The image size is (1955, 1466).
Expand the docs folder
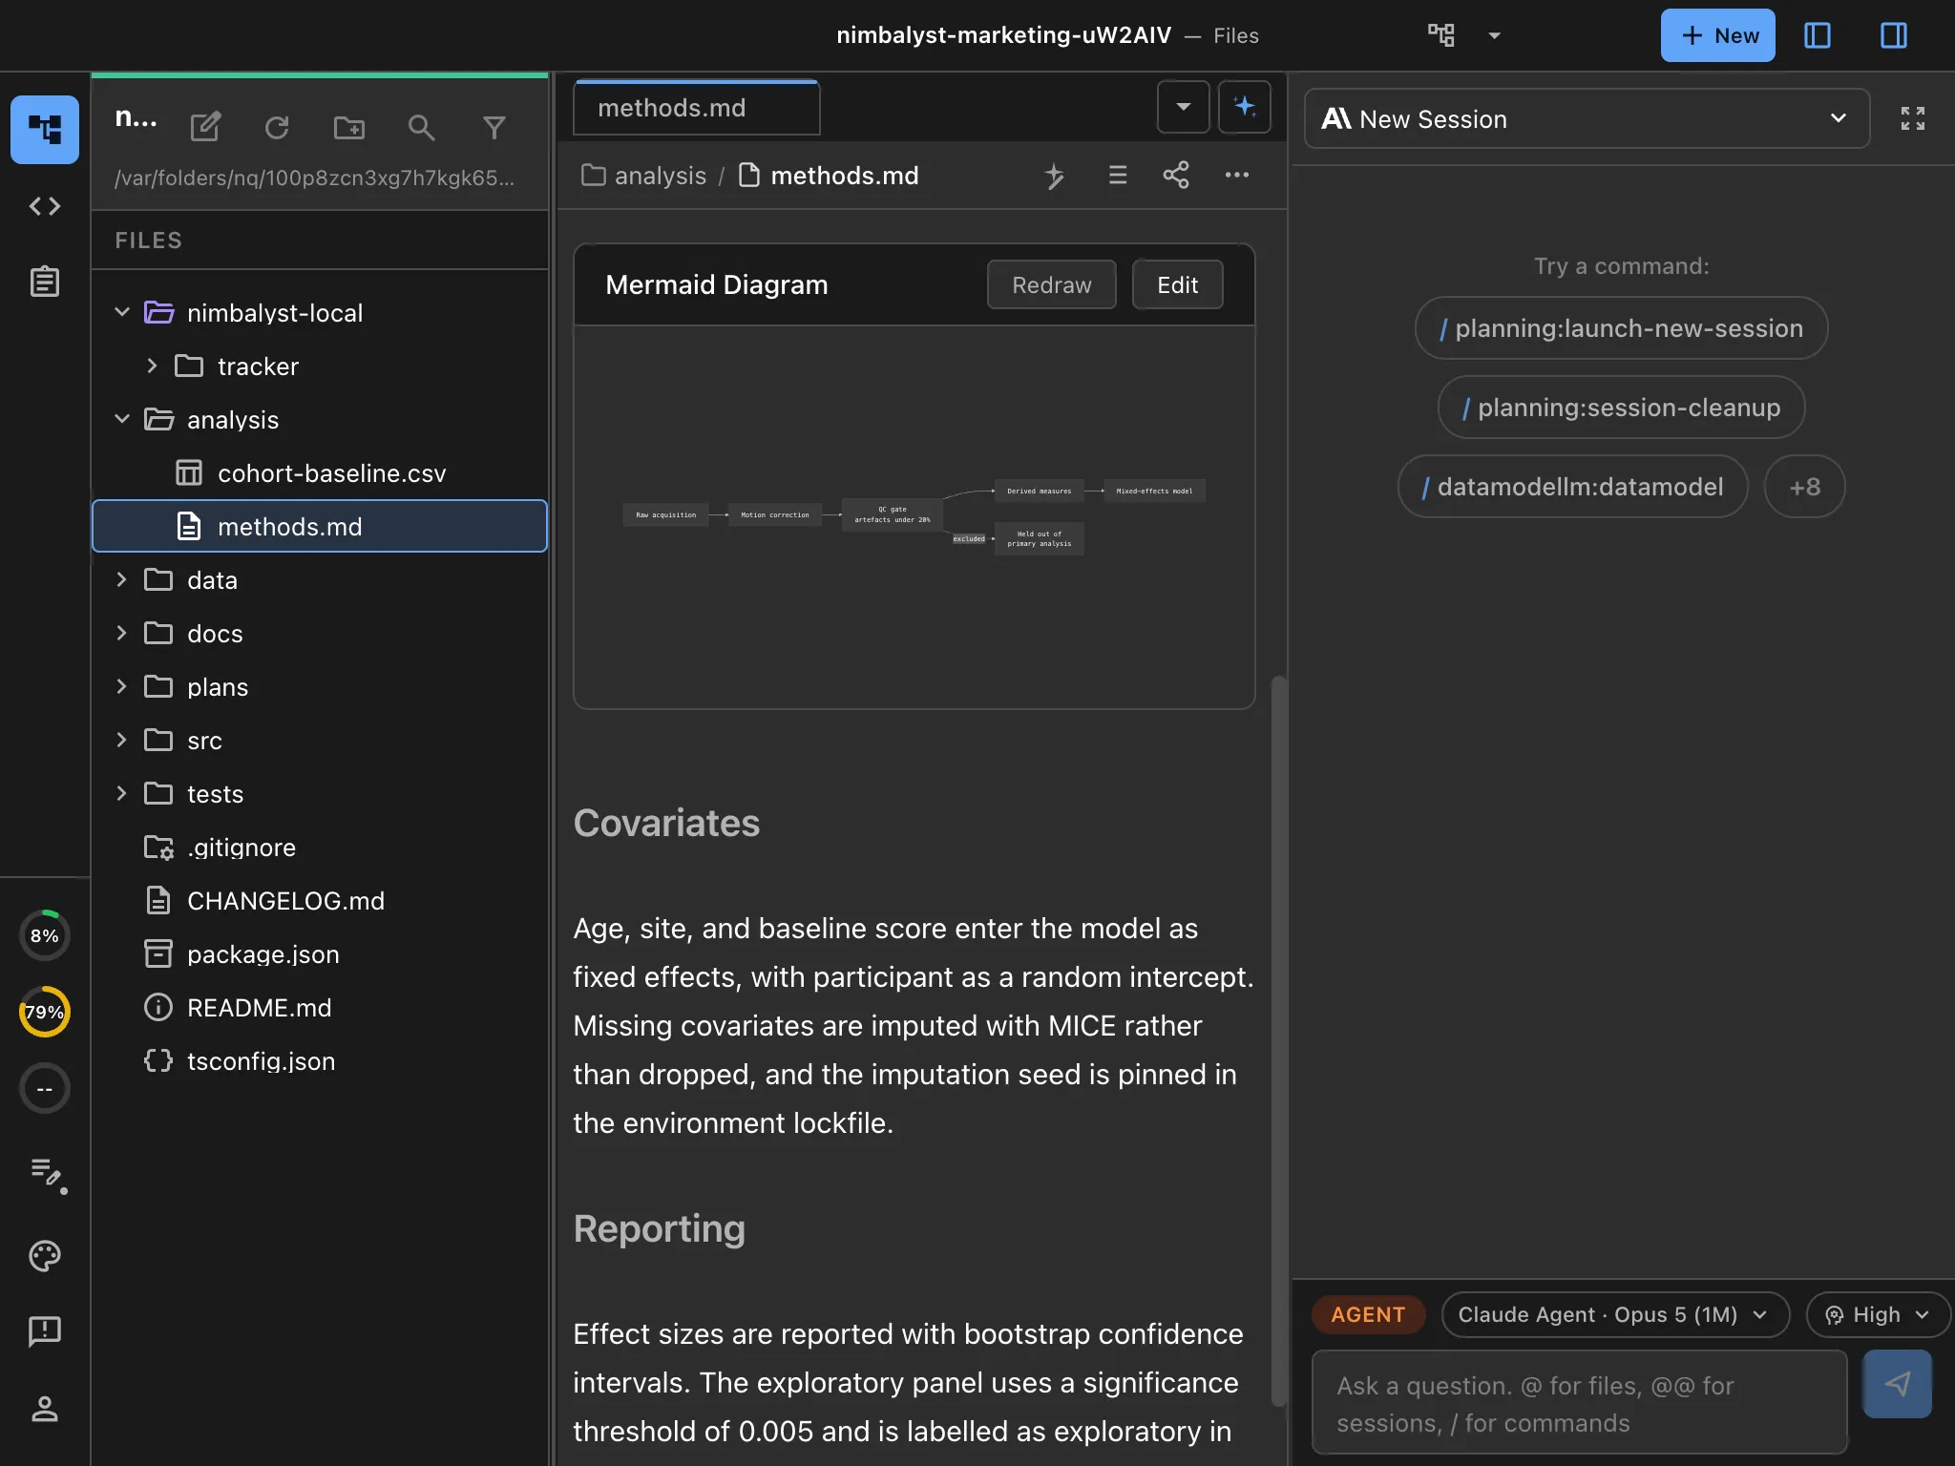pos(121,633)
